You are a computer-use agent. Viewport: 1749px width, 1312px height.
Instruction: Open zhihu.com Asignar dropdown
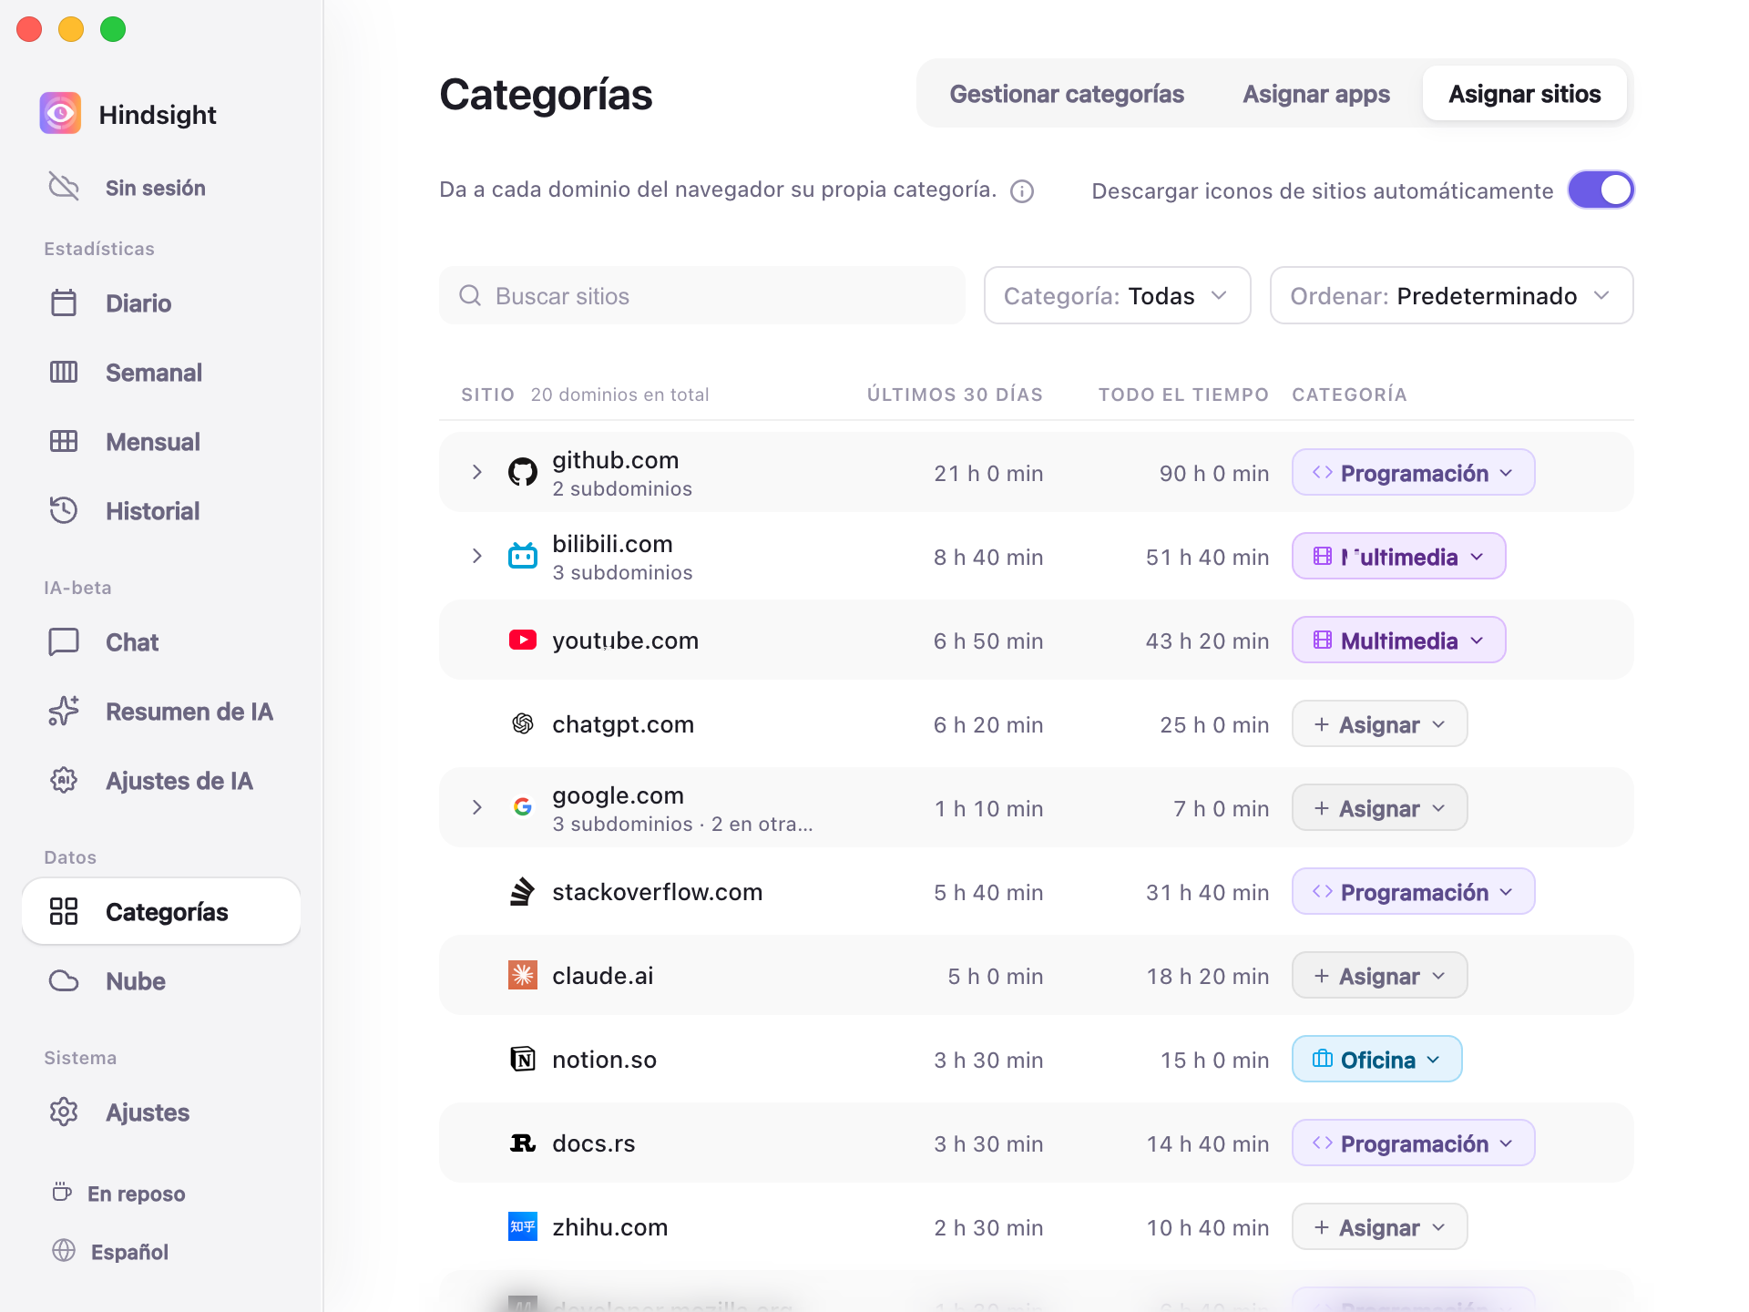tap(1379, 1226)
